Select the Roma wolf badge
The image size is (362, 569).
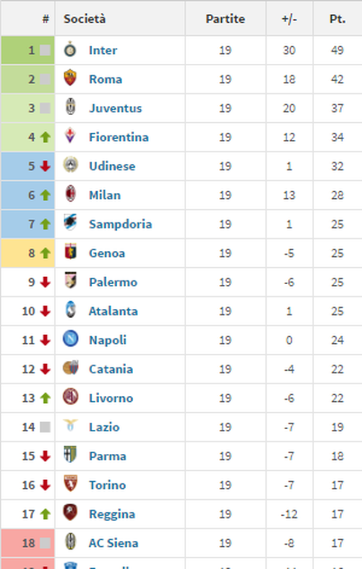[71, 79]
